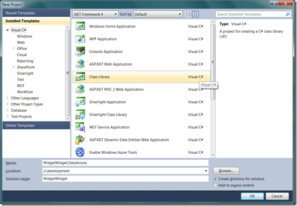Click the template list vertical scrollbar thumb

(x=213, y=62)
